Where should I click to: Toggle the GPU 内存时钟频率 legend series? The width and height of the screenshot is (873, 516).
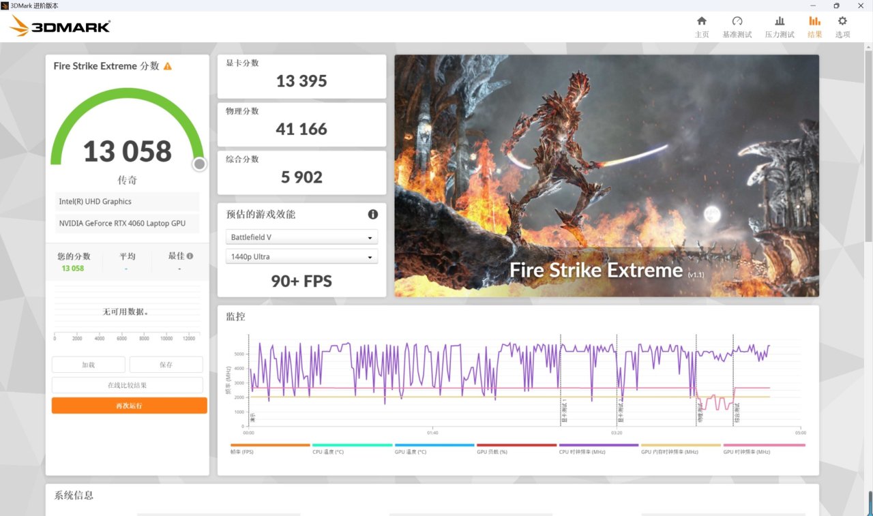click(x=681, y=449)
